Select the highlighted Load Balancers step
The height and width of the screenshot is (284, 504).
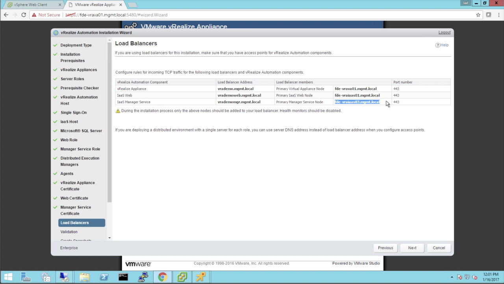tap(82, 223)
